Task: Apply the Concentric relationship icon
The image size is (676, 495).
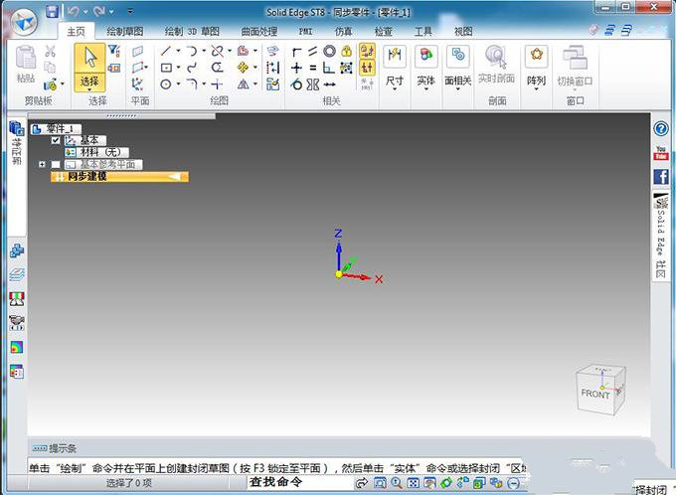Action: (x=330, y=52)
